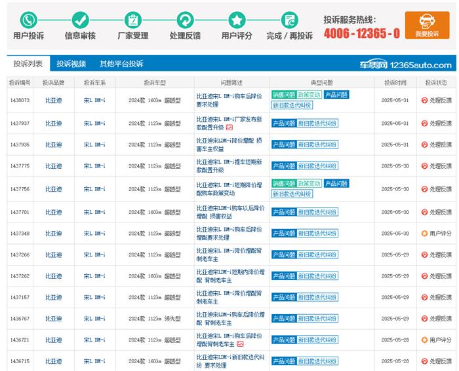This screenshot has width=459, height=371.
Task: Click the 厂家受理 clipboard step icon
Action: click(133, 20)
